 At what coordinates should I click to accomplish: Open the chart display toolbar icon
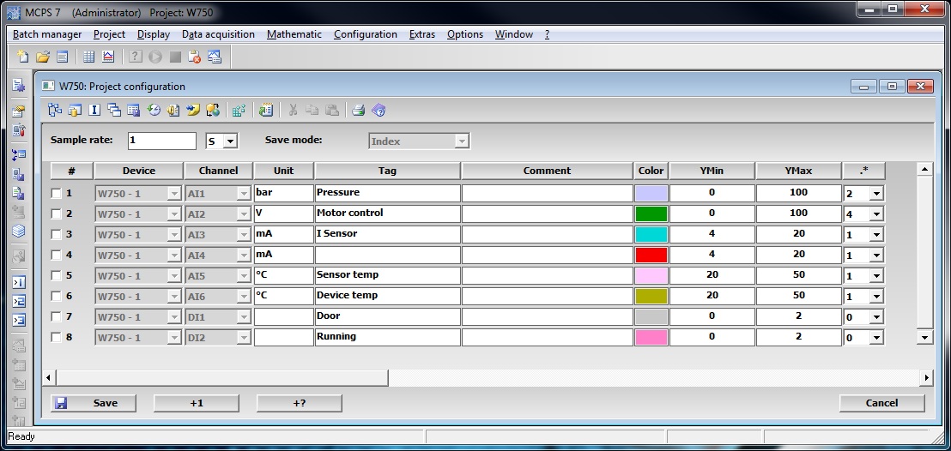coord(108,57)
